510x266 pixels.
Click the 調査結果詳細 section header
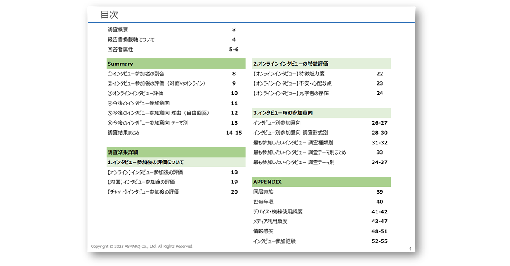click(x=122, y=152)
